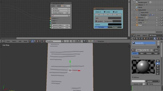The width and height of the screenshot is (163, 91).
Task: Select Trackball rotation mode
Action: 115,27
